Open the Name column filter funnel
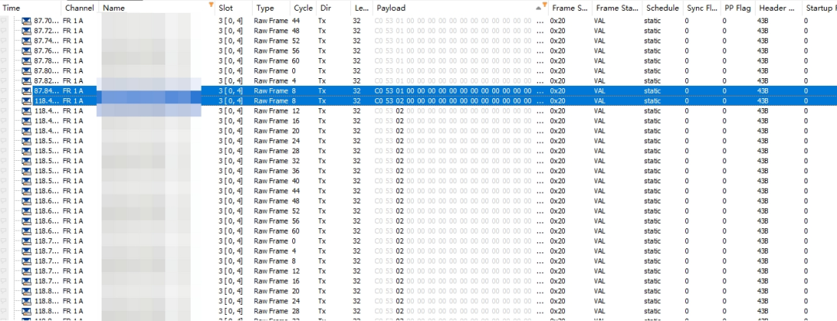The image size is (837, 321). 212,5
